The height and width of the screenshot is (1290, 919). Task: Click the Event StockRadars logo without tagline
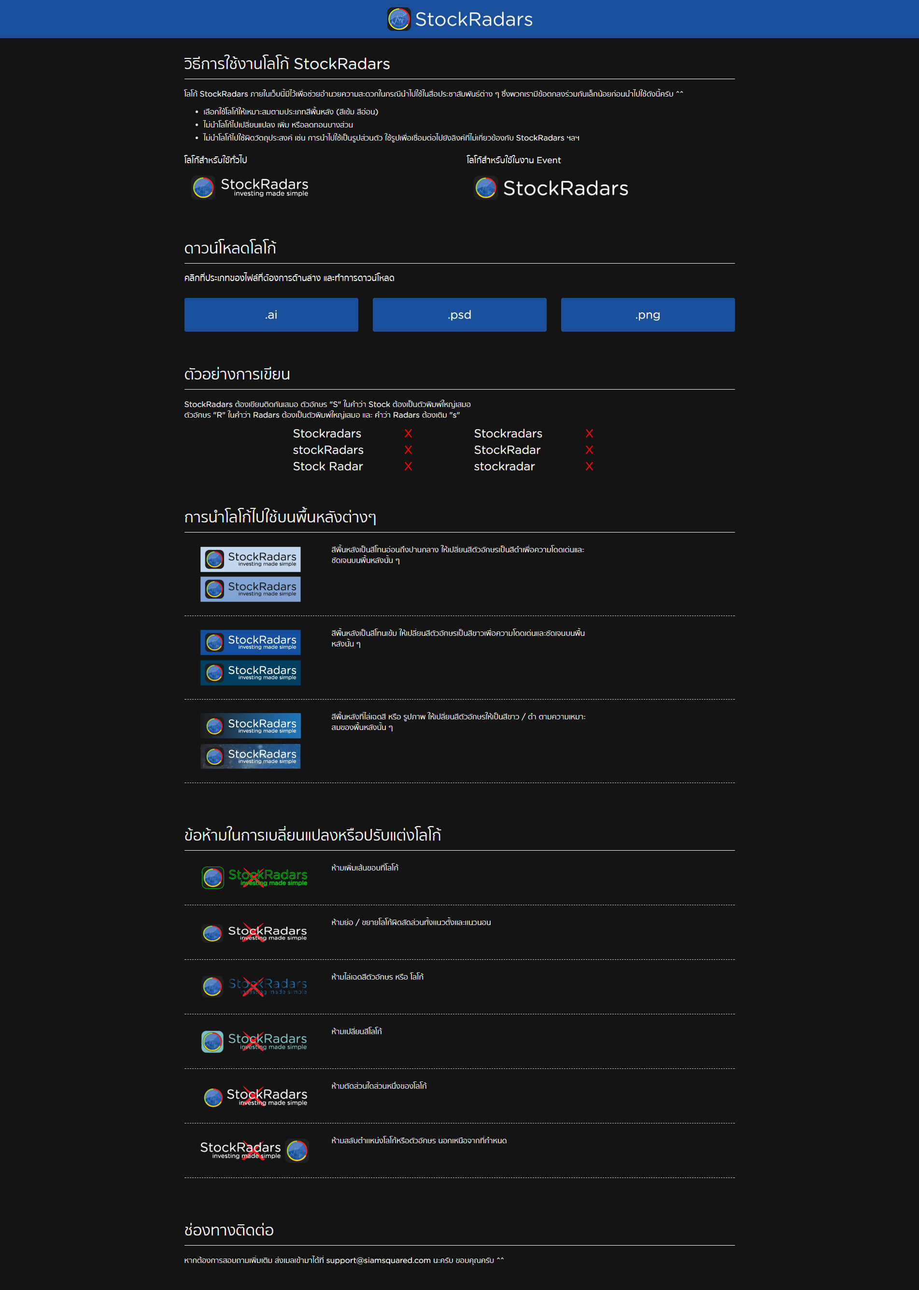[551, 188]
